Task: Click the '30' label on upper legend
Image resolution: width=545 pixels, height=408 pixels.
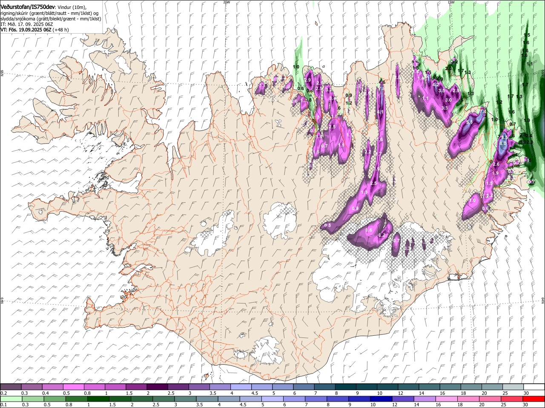Action: click(x=526, y=393)
